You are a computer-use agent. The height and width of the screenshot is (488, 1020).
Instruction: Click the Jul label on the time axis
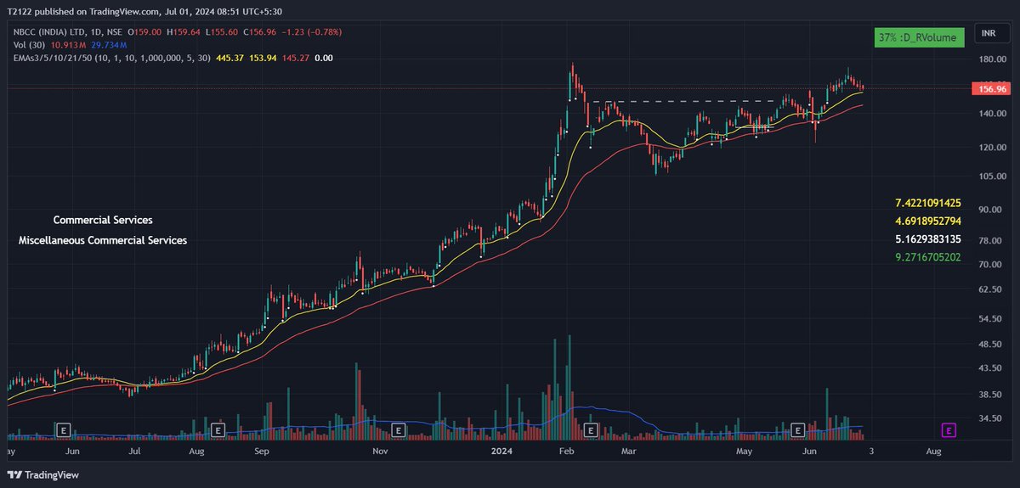pos(134,452)
